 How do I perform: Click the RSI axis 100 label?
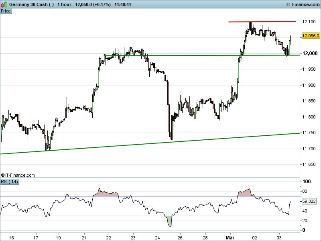pos(307,182)
